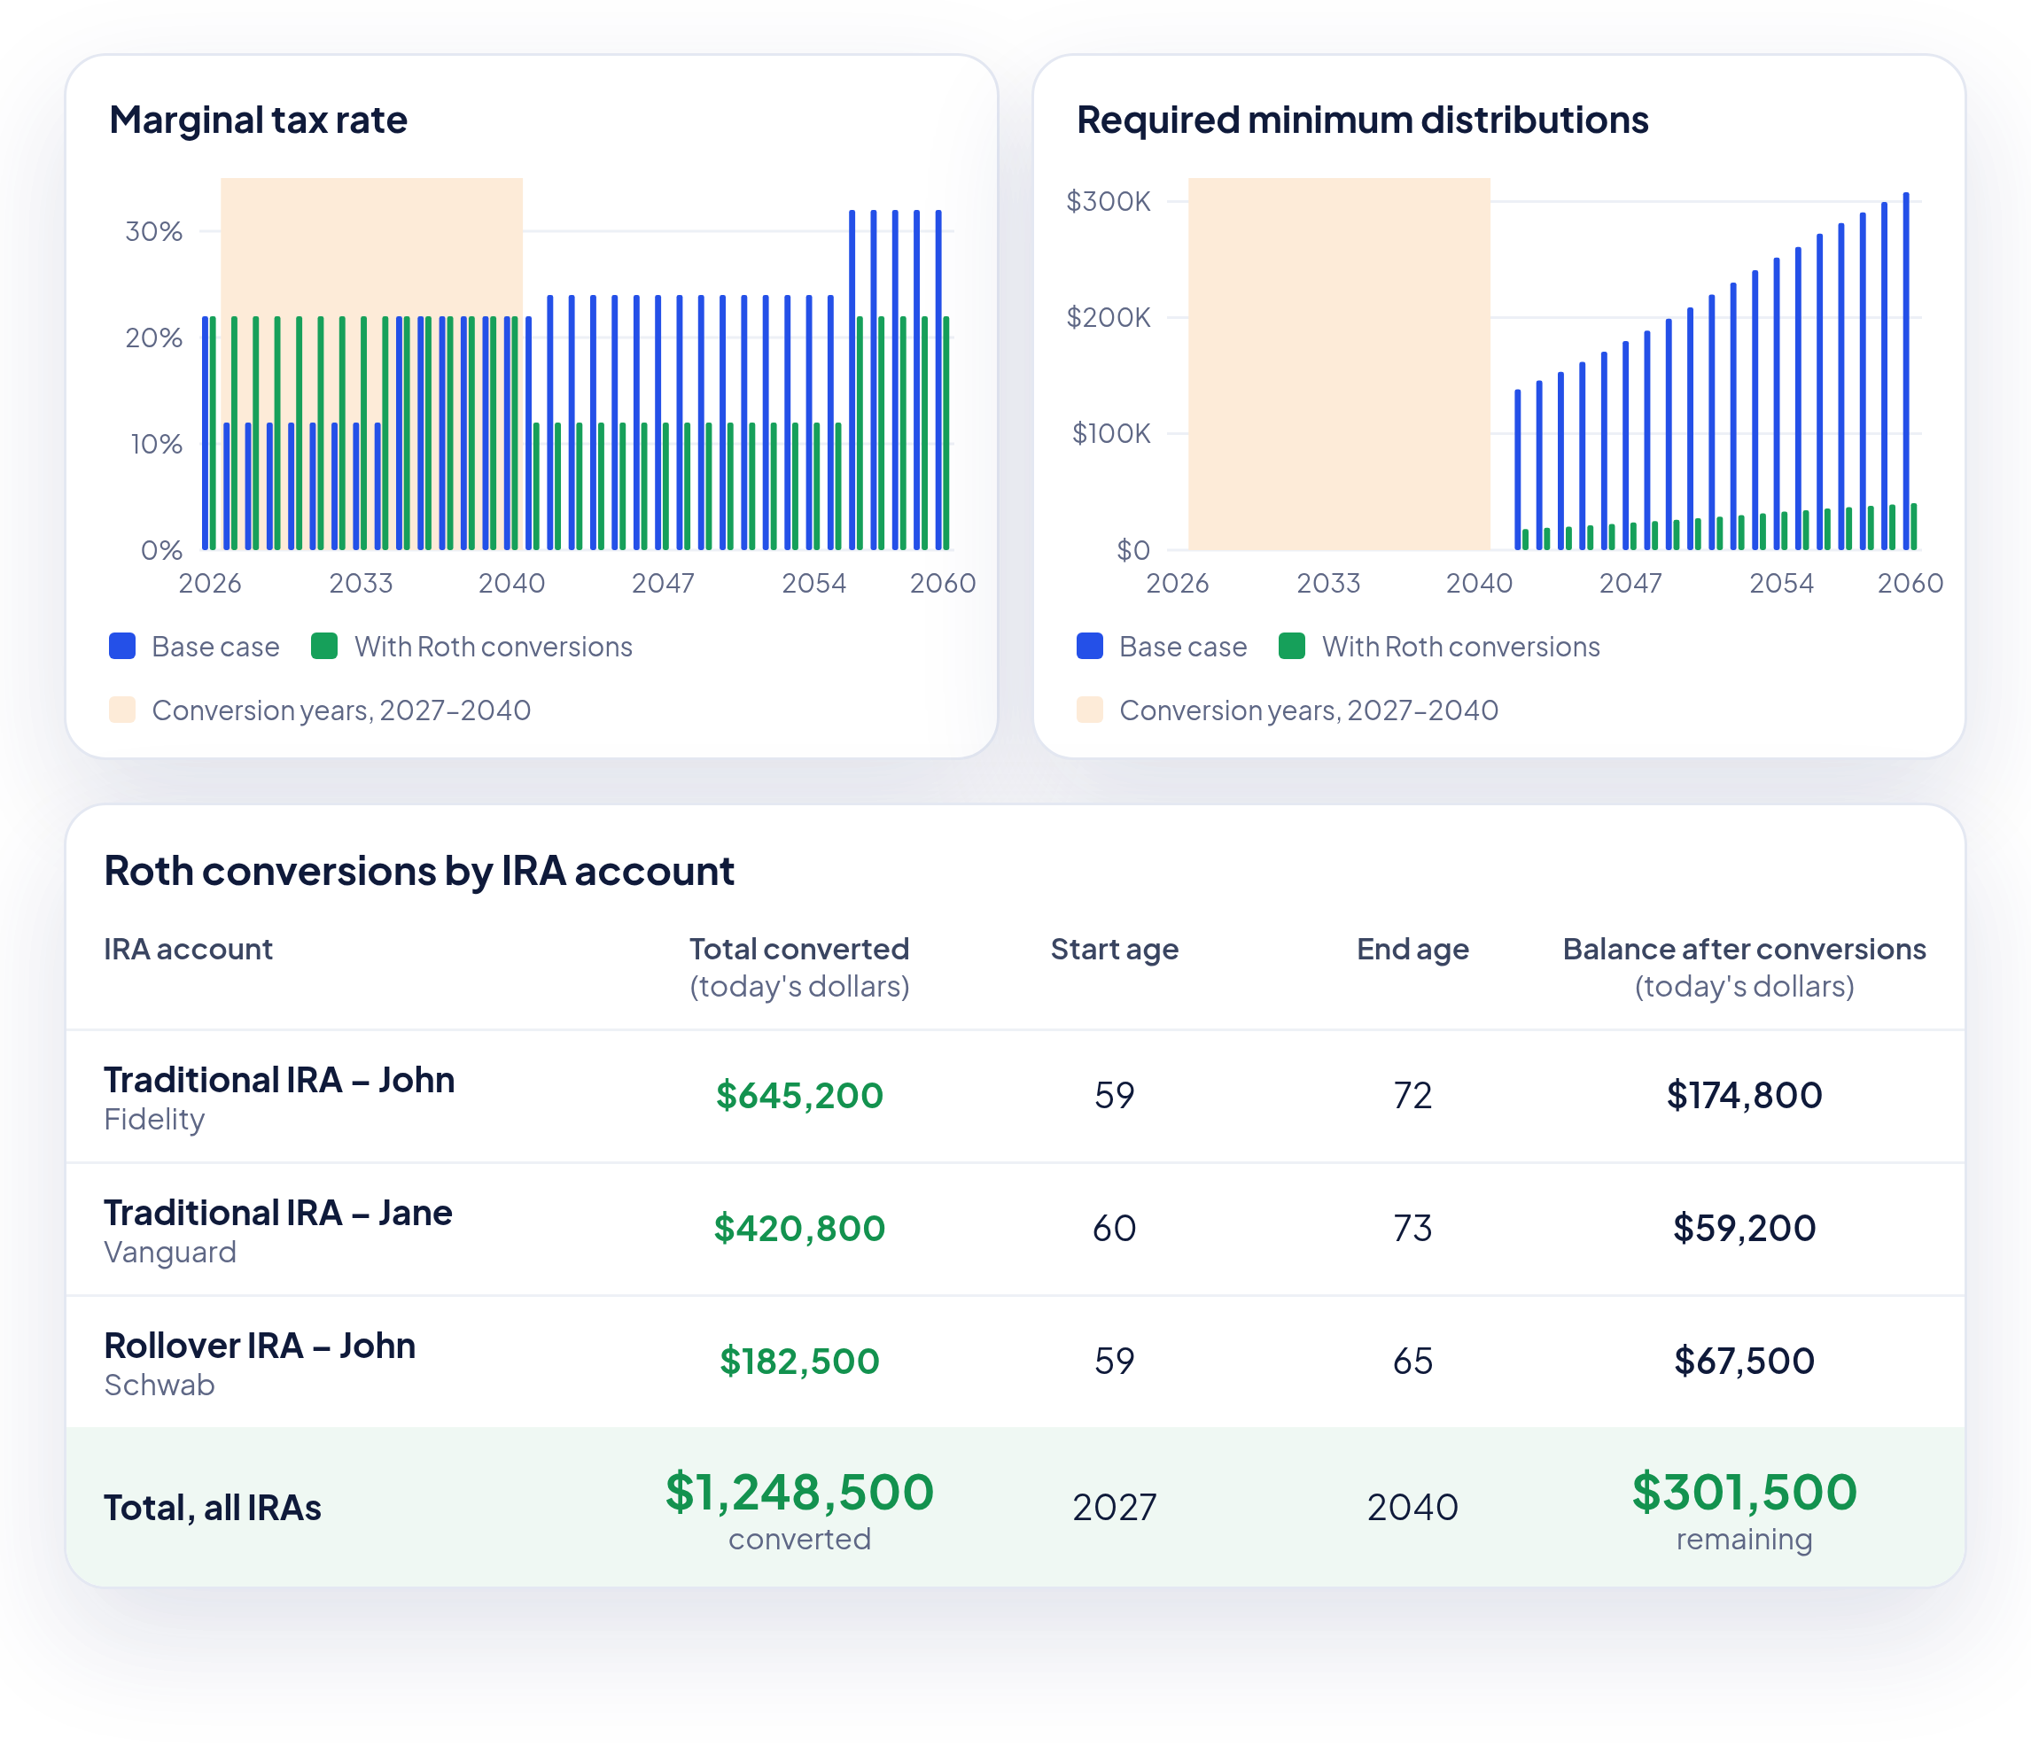Click the 'Total, all IRAs' row label
The image size is (2031, 1754).
pyautogui.click(x=213, y=1508)
